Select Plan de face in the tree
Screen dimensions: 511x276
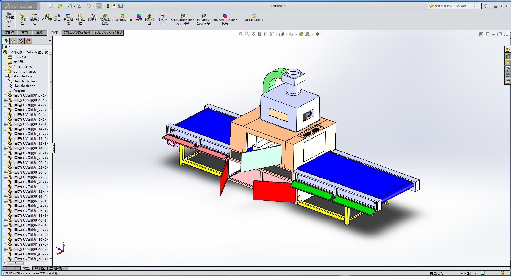click(23, 76)
